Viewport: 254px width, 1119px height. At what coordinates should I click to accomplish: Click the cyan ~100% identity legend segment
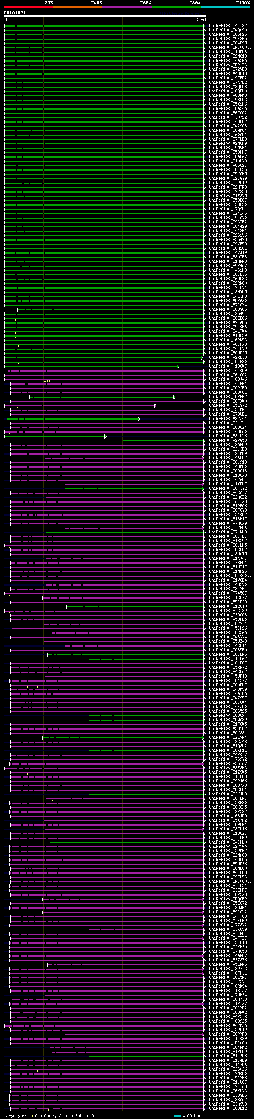tap(225, 7)
